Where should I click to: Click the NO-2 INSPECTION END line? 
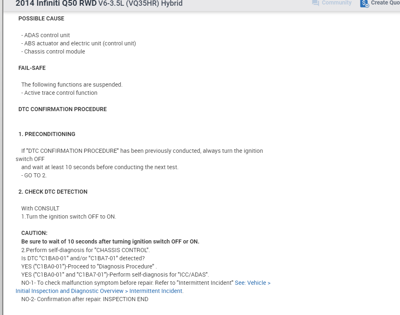(85, 299)
